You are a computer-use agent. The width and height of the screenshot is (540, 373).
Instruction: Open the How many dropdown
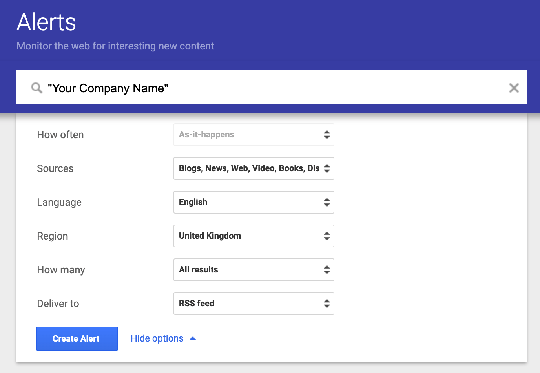(x=254, y=270)
